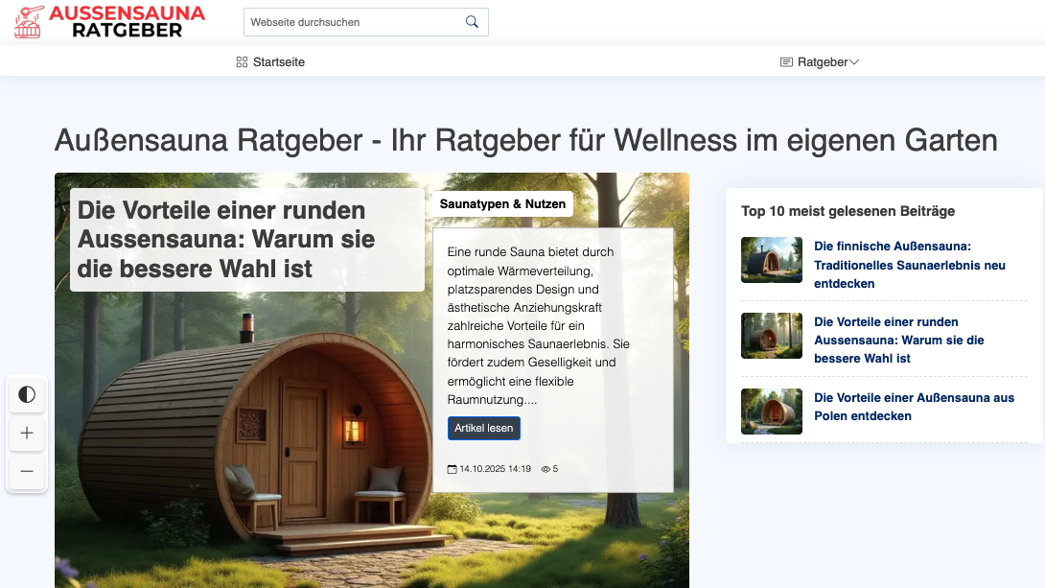Click the runde Aussensauna thumbnail in sidebar

tap(771, 336)
